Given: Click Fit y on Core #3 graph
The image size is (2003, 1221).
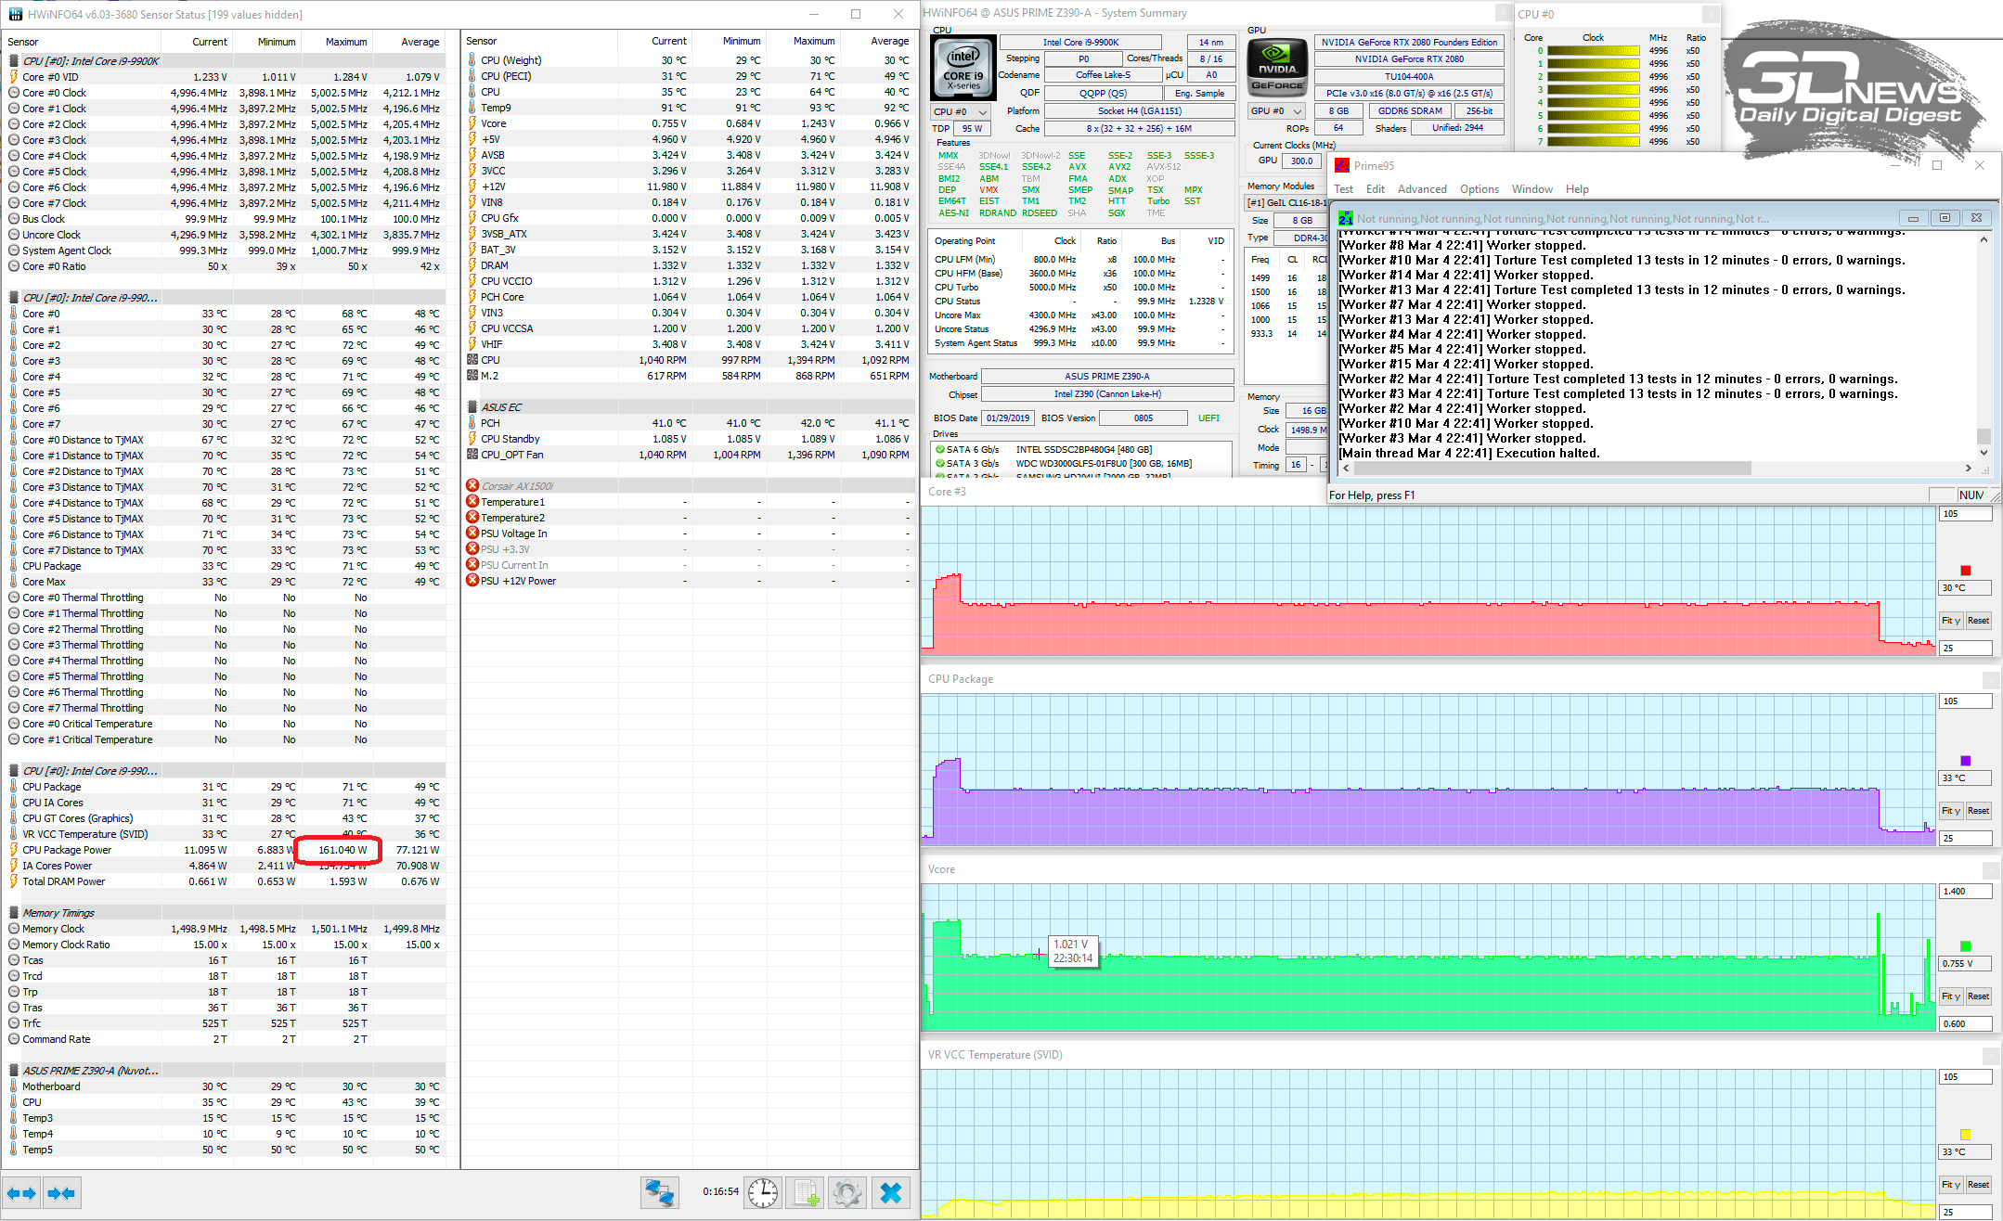Looking at the screenshot, I should (x=1950, y=621).
